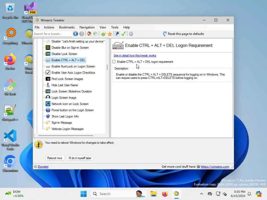Click the green checkmark toolbar icon
This screenshot has width=267, height=200.
click(123, 34)
